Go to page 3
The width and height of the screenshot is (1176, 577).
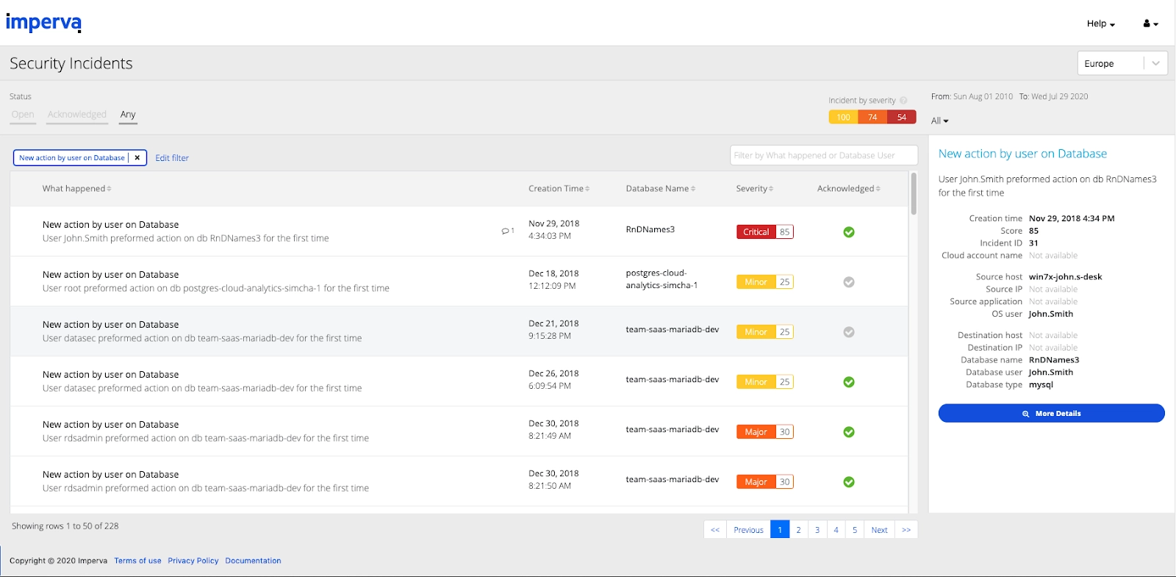pyautogui.click(x=817, y=530)
